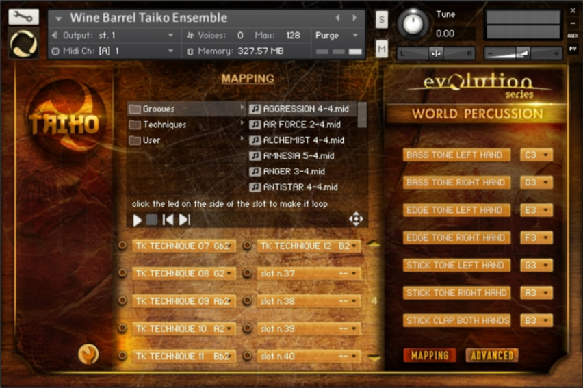Collapse instrument header triangle
This screenshot has width=583, height=388.
[58, 18]
